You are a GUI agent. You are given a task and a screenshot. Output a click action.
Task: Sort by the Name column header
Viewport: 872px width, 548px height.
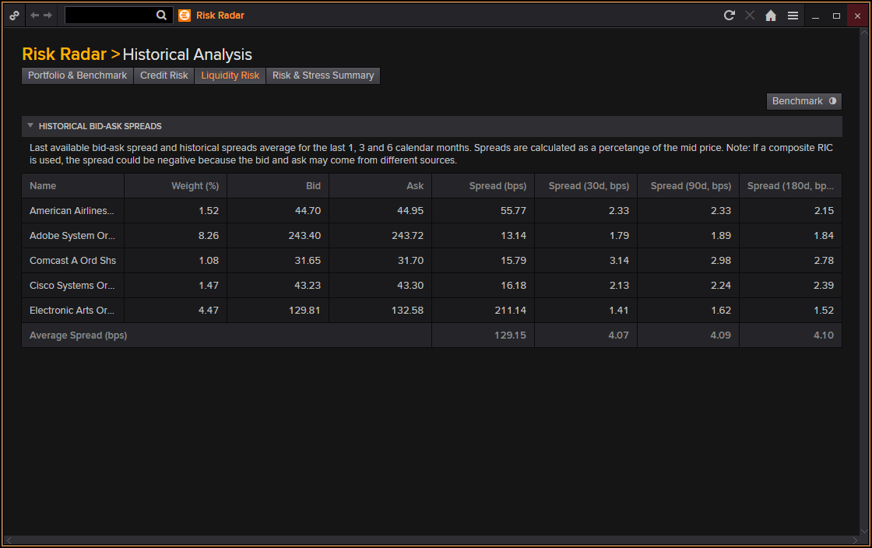pyautogui.click(x=73, y=186)
